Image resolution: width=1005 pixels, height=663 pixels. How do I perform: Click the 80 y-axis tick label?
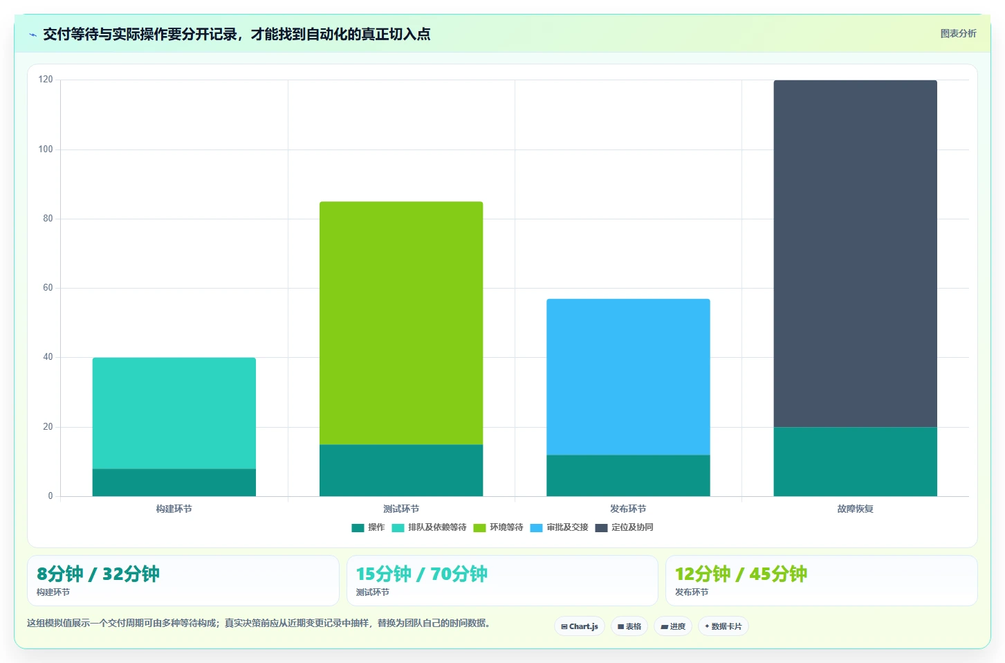[48, 218]
